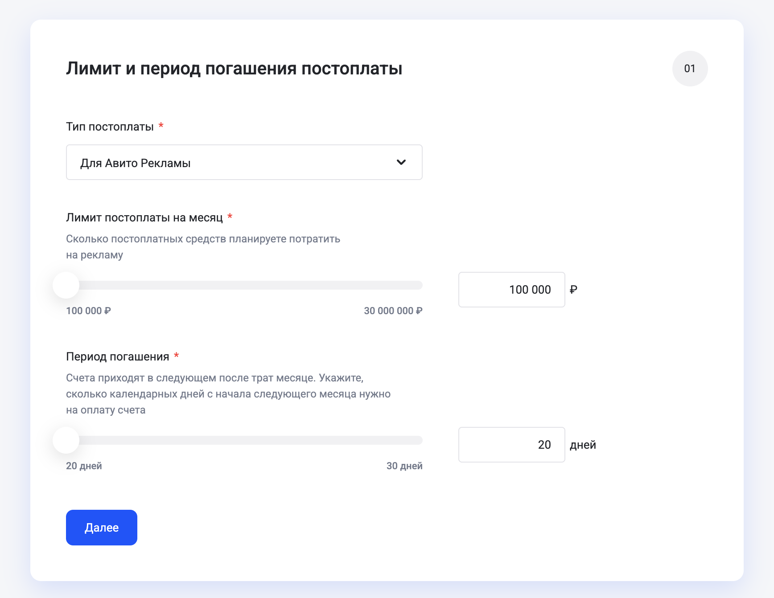The width and height of the screenshot is (774, 598).
Task: Select the "100 000" ruble input field
Action: [x=511, y=289]
